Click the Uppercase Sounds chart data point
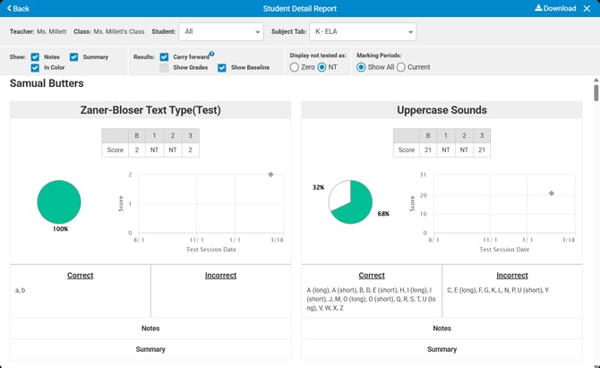 tap(551, 193)
